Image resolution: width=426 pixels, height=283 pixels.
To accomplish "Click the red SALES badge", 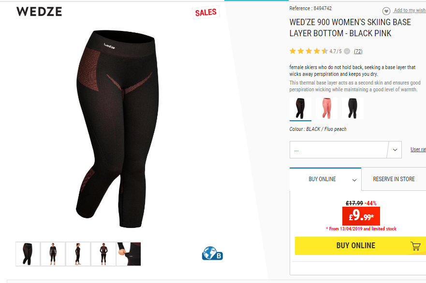I will 206,13.
